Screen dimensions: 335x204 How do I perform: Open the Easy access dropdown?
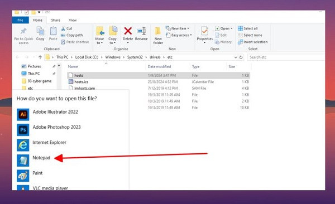(179, 35)
